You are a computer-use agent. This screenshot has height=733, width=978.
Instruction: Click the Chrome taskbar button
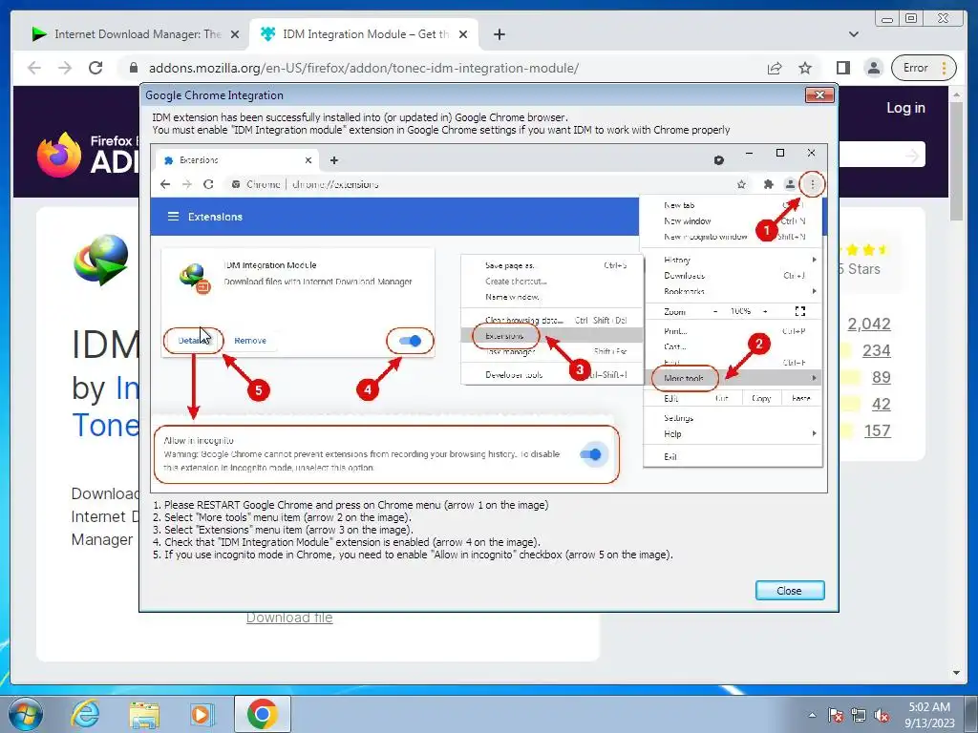[x=262, y=714]
